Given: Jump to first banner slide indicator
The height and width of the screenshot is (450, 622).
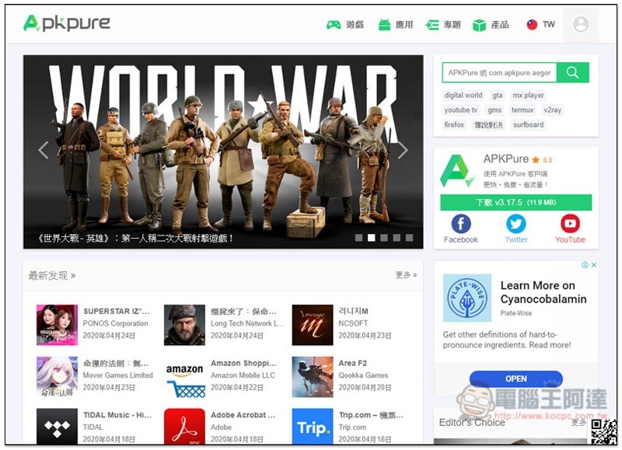Looking at the screenshot, I should click(358, 238).
